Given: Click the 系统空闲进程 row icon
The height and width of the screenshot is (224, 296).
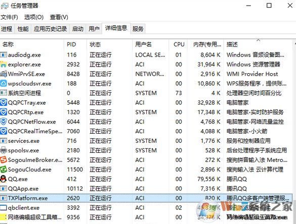Looking at the screenshot, I should click(x=4, y=93).
